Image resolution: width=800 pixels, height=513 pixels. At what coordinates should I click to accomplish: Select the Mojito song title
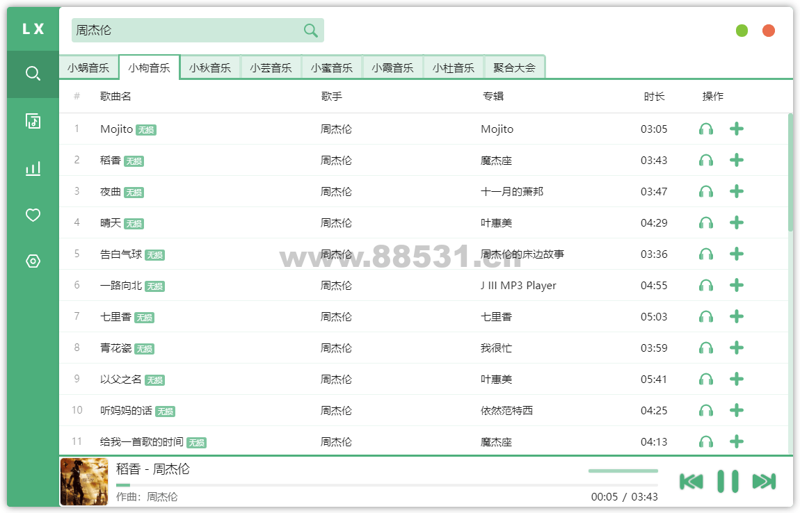pyautogui.click(x=116, y=129)
